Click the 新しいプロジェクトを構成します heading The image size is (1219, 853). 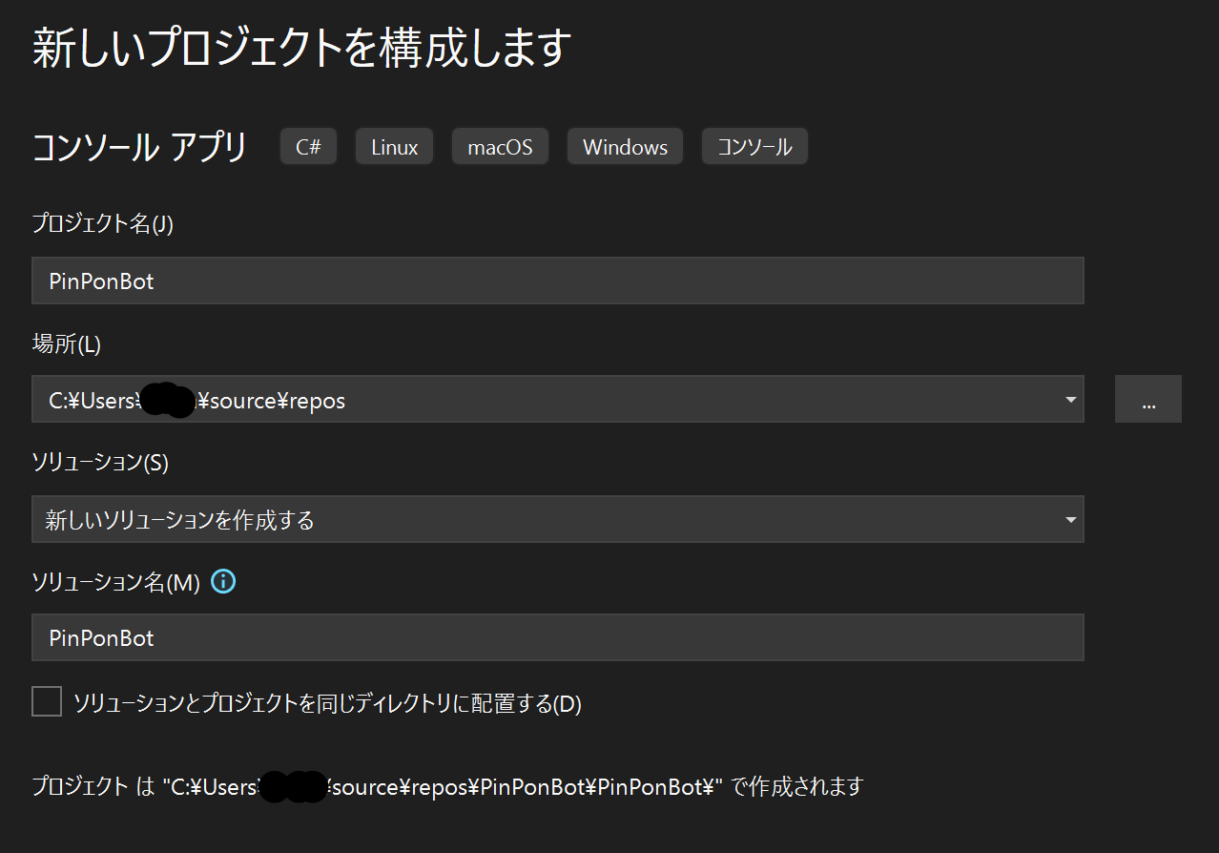tap(302, 49)
